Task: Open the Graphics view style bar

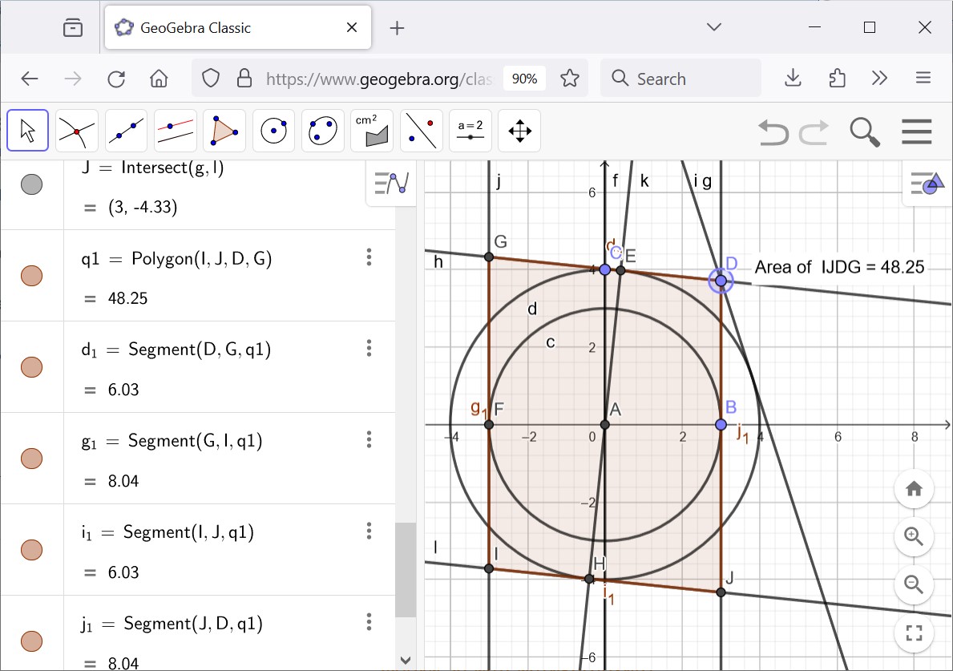Action: coord(927,183)
